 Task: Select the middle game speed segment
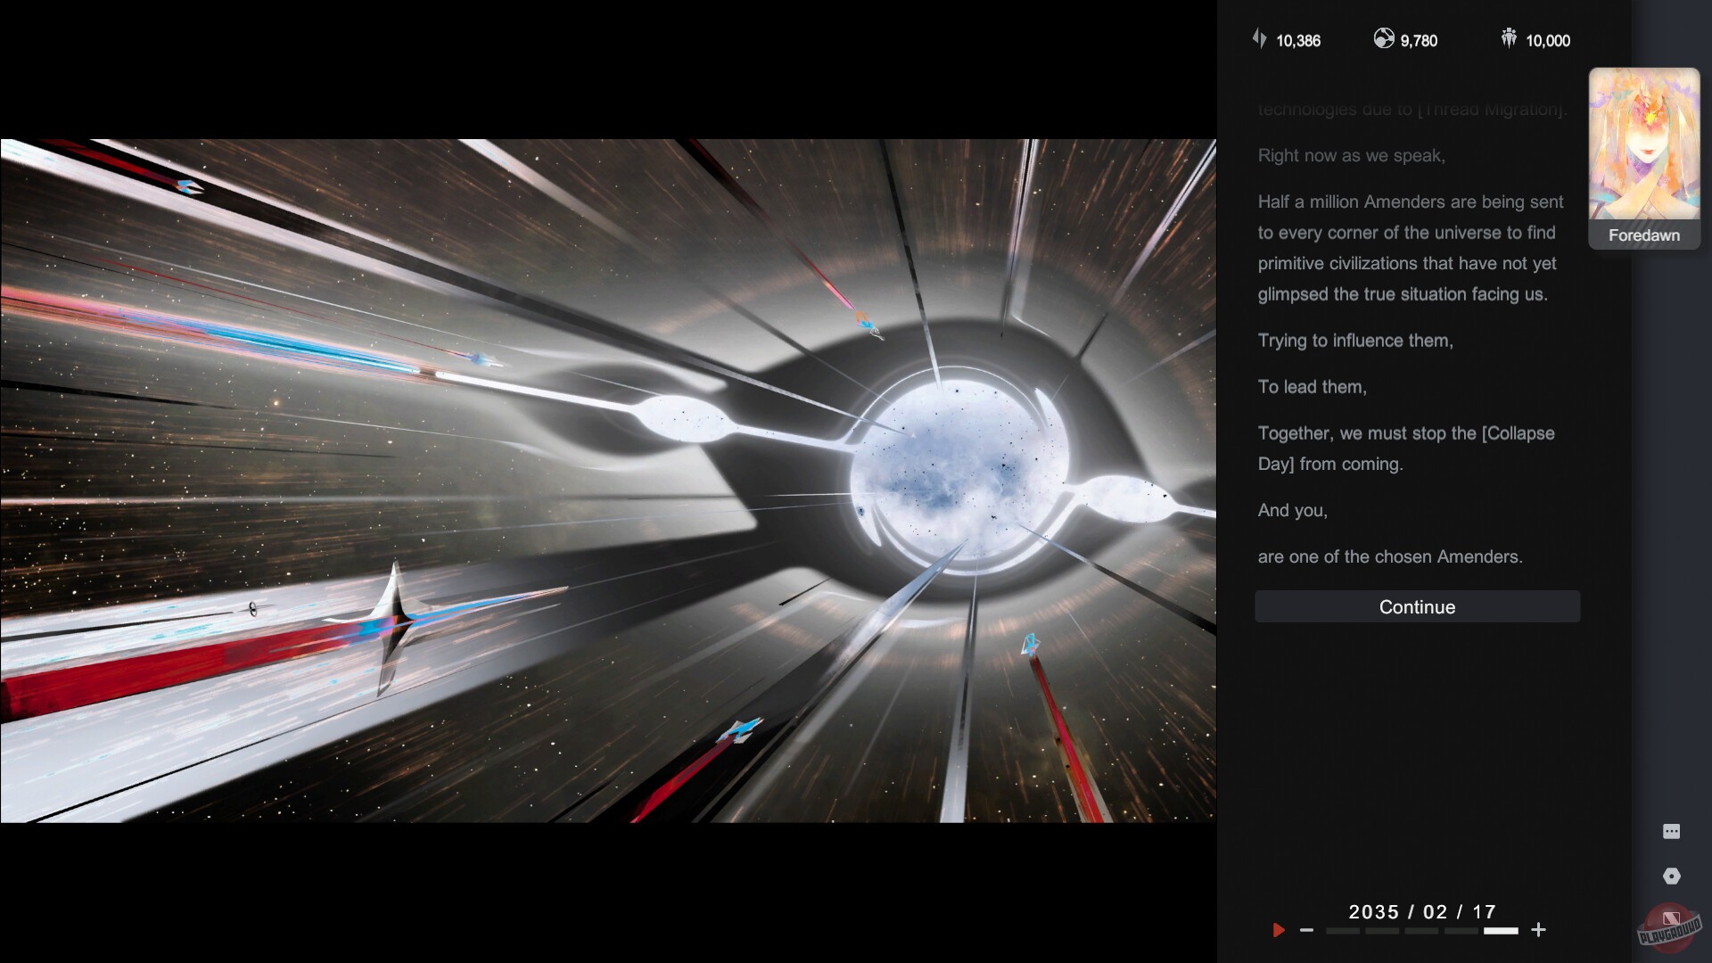click(1421, 930)
